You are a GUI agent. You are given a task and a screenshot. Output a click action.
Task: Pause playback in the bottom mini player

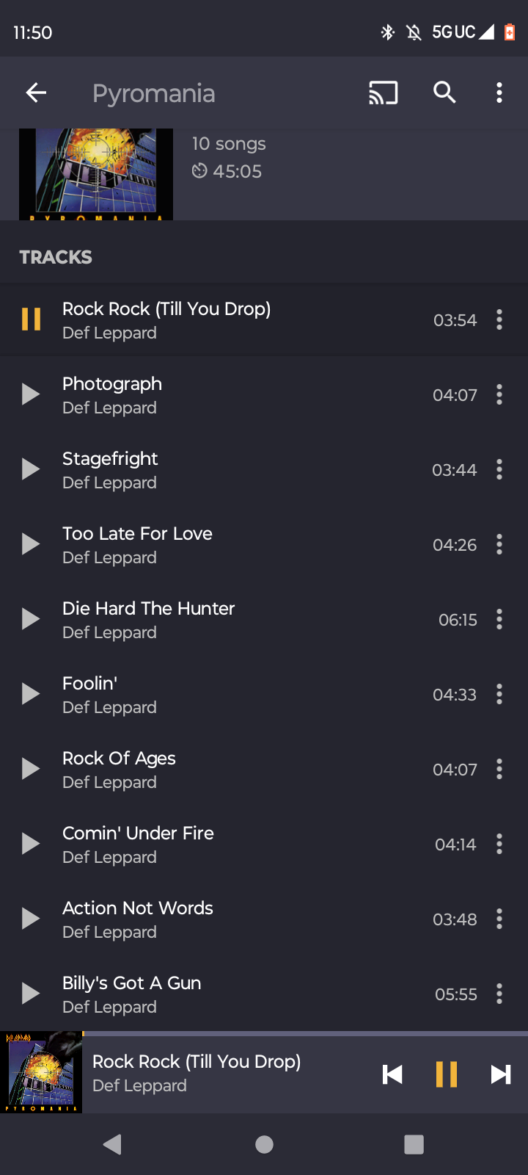coord(446,1074)
